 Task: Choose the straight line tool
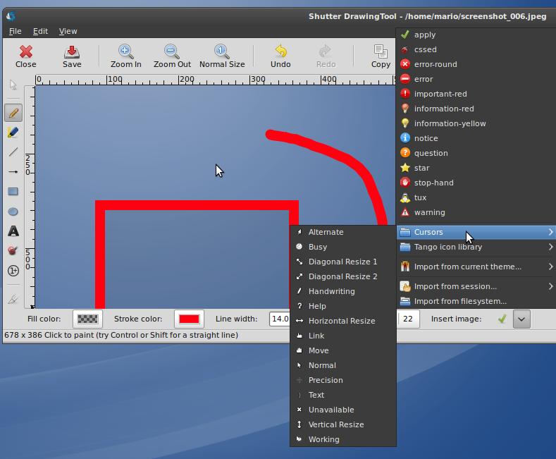tap(13, 152)
